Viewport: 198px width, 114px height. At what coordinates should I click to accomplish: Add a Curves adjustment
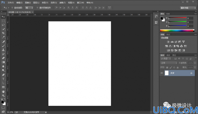(176, 42)
